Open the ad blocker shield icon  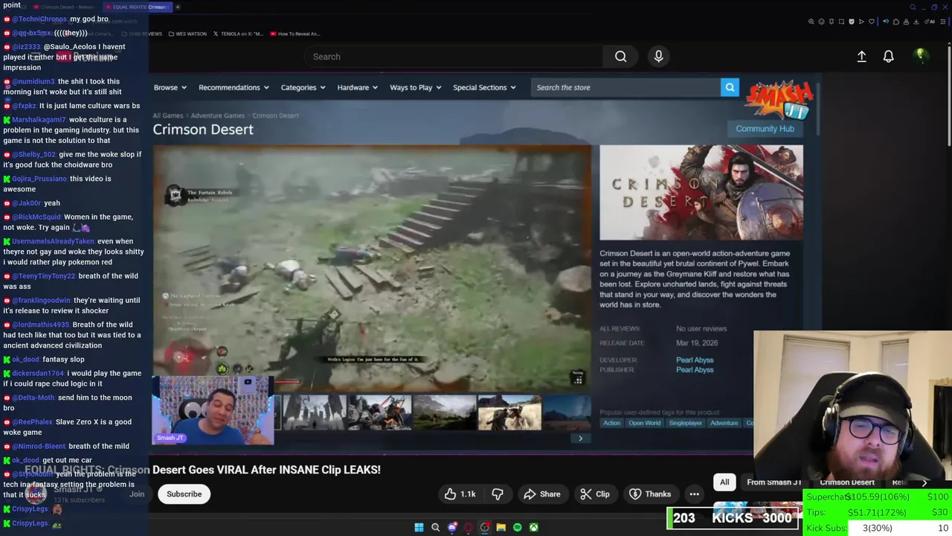[852, 22]
